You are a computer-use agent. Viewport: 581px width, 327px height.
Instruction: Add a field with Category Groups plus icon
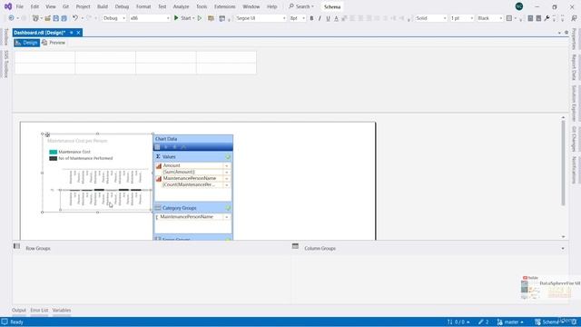(228, 208)
